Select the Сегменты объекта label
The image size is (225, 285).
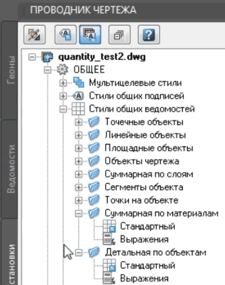144,187
